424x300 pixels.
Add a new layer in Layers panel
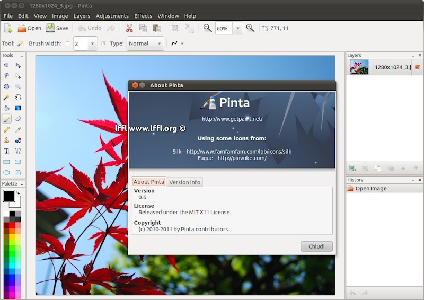point(352,168)
